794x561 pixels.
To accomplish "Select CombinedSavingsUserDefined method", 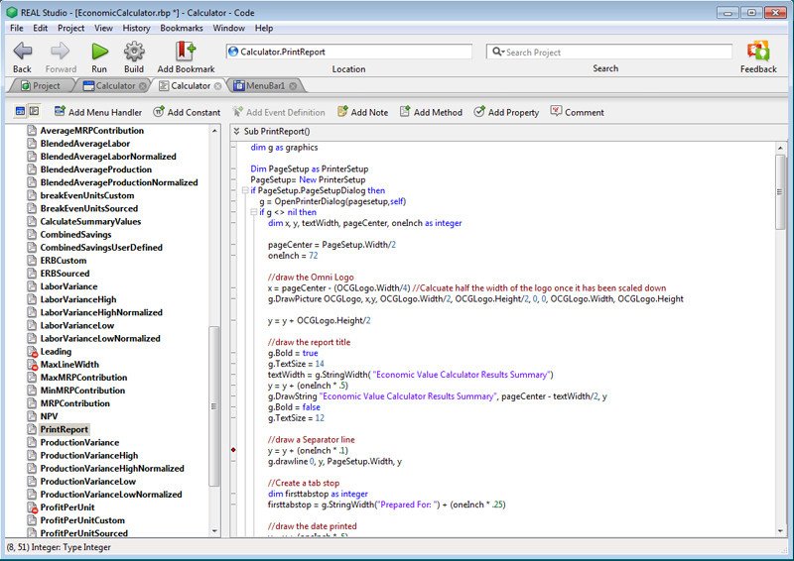I will tap(101, 248).
